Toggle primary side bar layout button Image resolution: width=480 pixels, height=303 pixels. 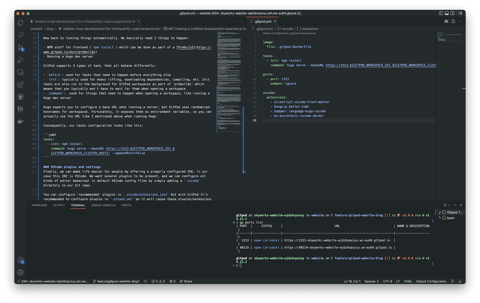point(441,13)
